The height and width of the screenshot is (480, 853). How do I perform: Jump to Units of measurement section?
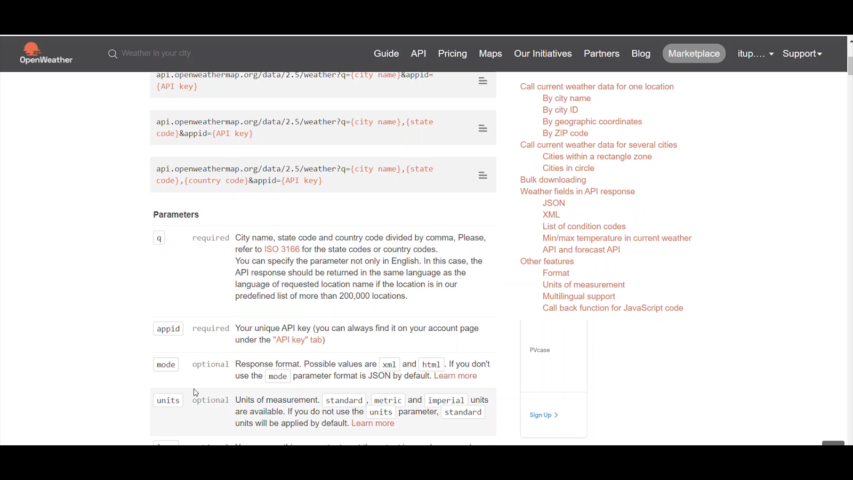[x=584, y=285]
